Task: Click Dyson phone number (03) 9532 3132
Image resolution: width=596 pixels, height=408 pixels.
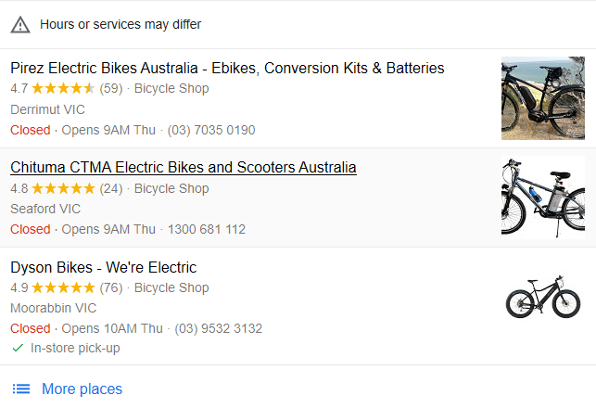Action: tap(218, 328)
